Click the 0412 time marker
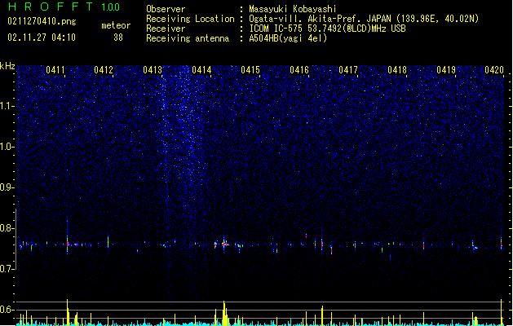Viewport: 513px width, 326px height. (104, 70)
